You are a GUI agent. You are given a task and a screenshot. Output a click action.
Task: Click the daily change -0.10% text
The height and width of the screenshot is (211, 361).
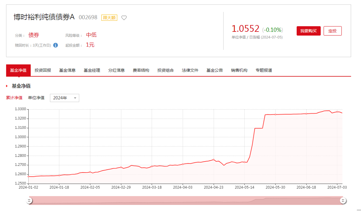coord(273,30)
